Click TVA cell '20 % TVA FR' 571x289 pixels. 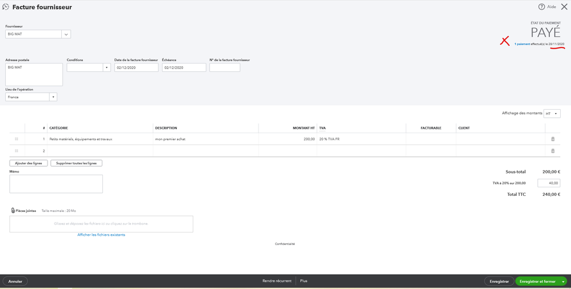(361, 139)
